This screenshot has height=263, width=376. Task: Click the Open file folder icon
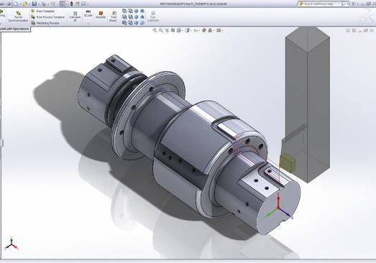[25, 4]
